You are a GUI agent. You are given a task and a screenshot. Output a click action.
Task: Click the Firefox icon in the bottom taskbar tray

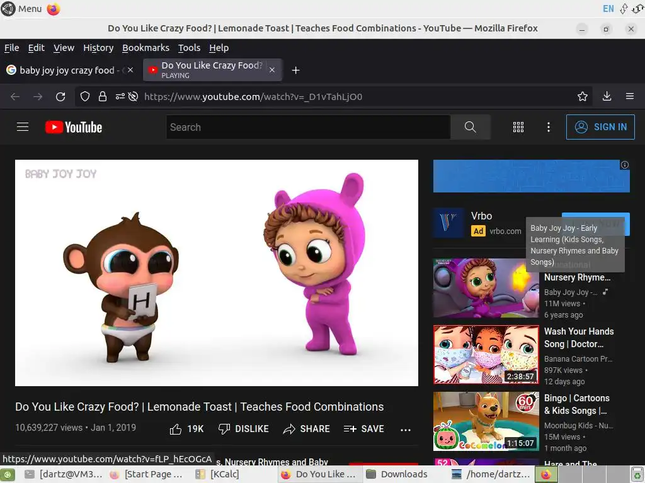point(546,474)
